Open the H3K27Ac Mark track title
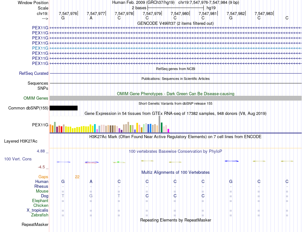Screen dimensions: 302x232 (175, 137)
